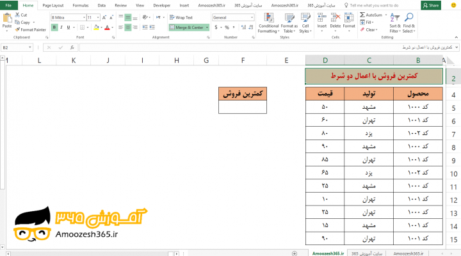This screenshot has height=256, width=461.
Task: Toggle middle vertical alignment
Action: (x=128, y=17)
